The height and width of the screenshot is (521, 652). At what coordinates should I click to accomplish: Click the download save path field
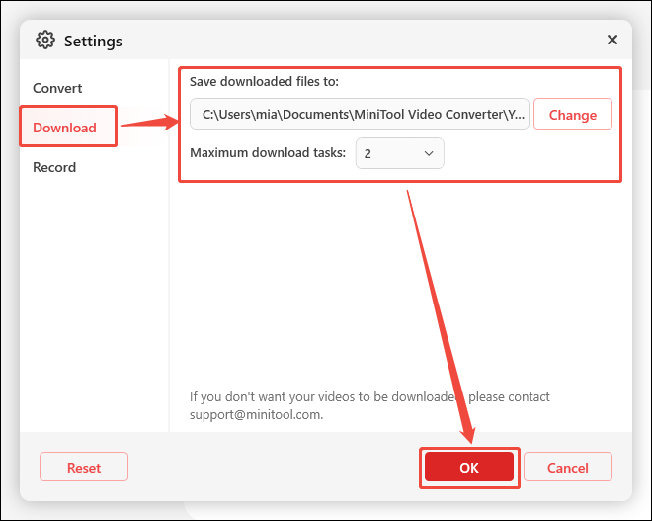click(360, 115)
